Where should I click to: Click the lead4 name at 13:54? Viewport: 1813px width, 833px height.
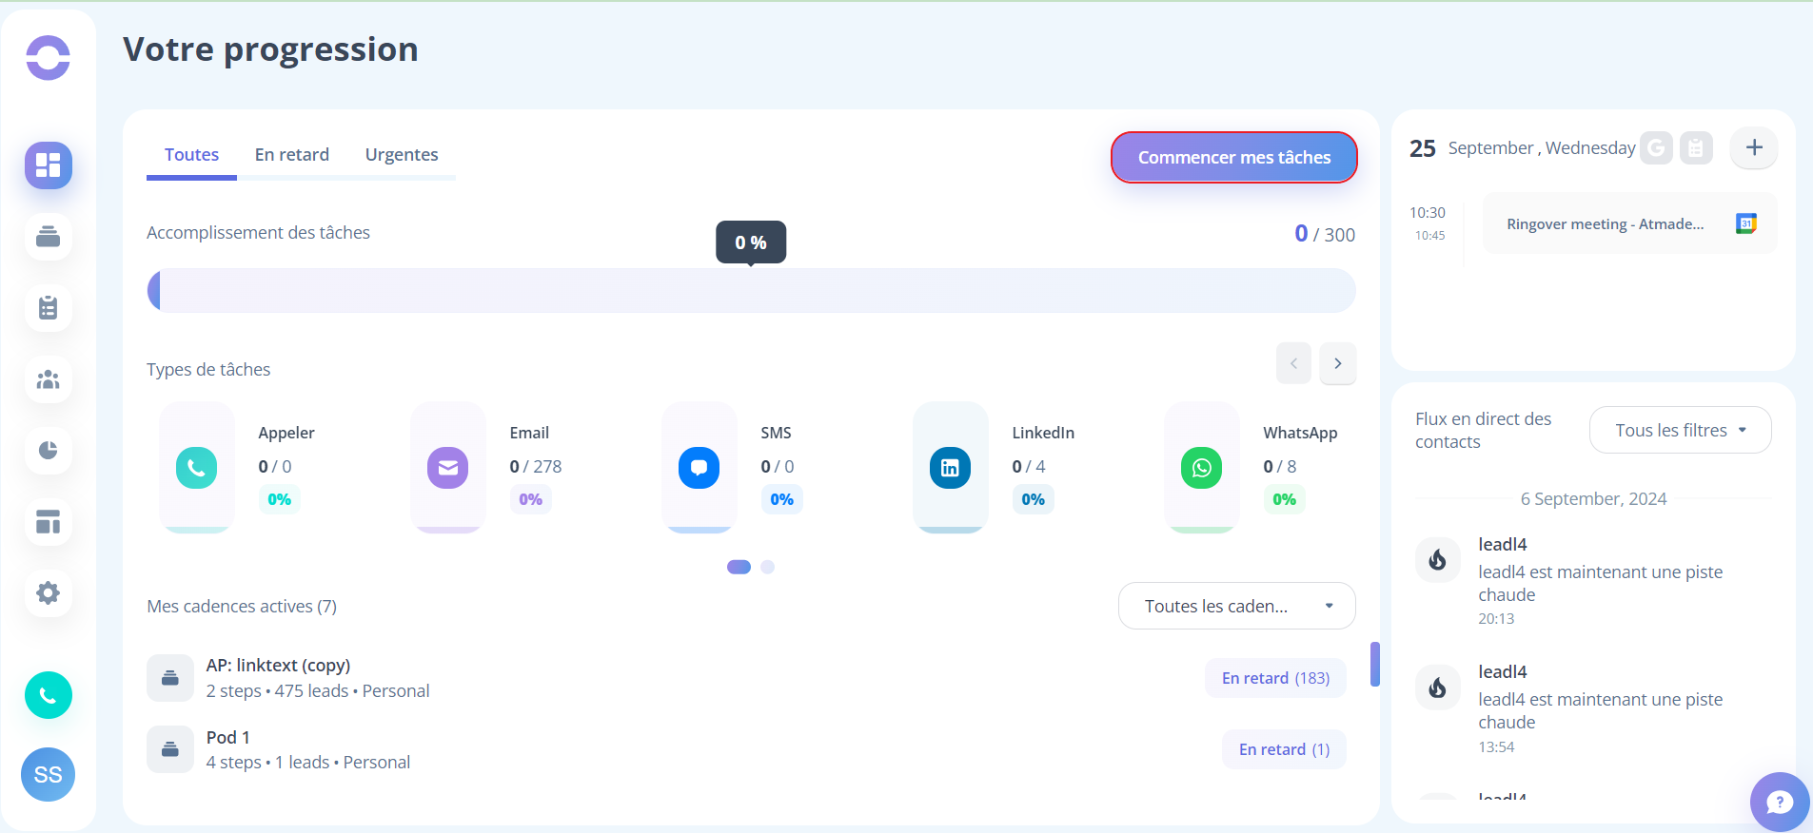coord(1503,671)
